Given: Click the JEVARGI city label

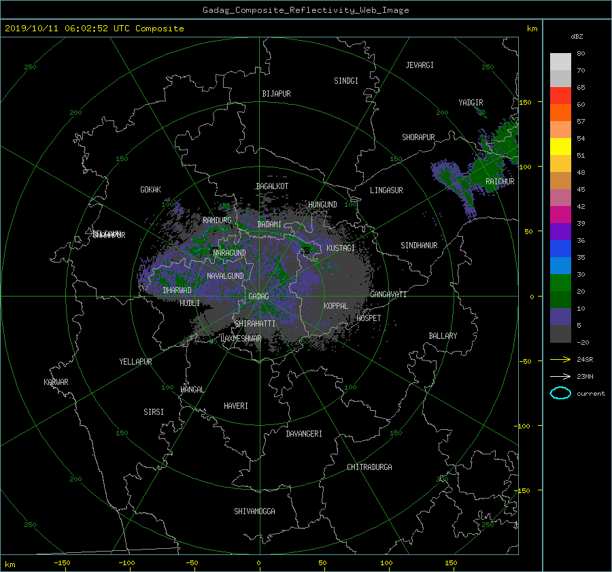Looking at the screenshot, I should [x=420, y=65].
